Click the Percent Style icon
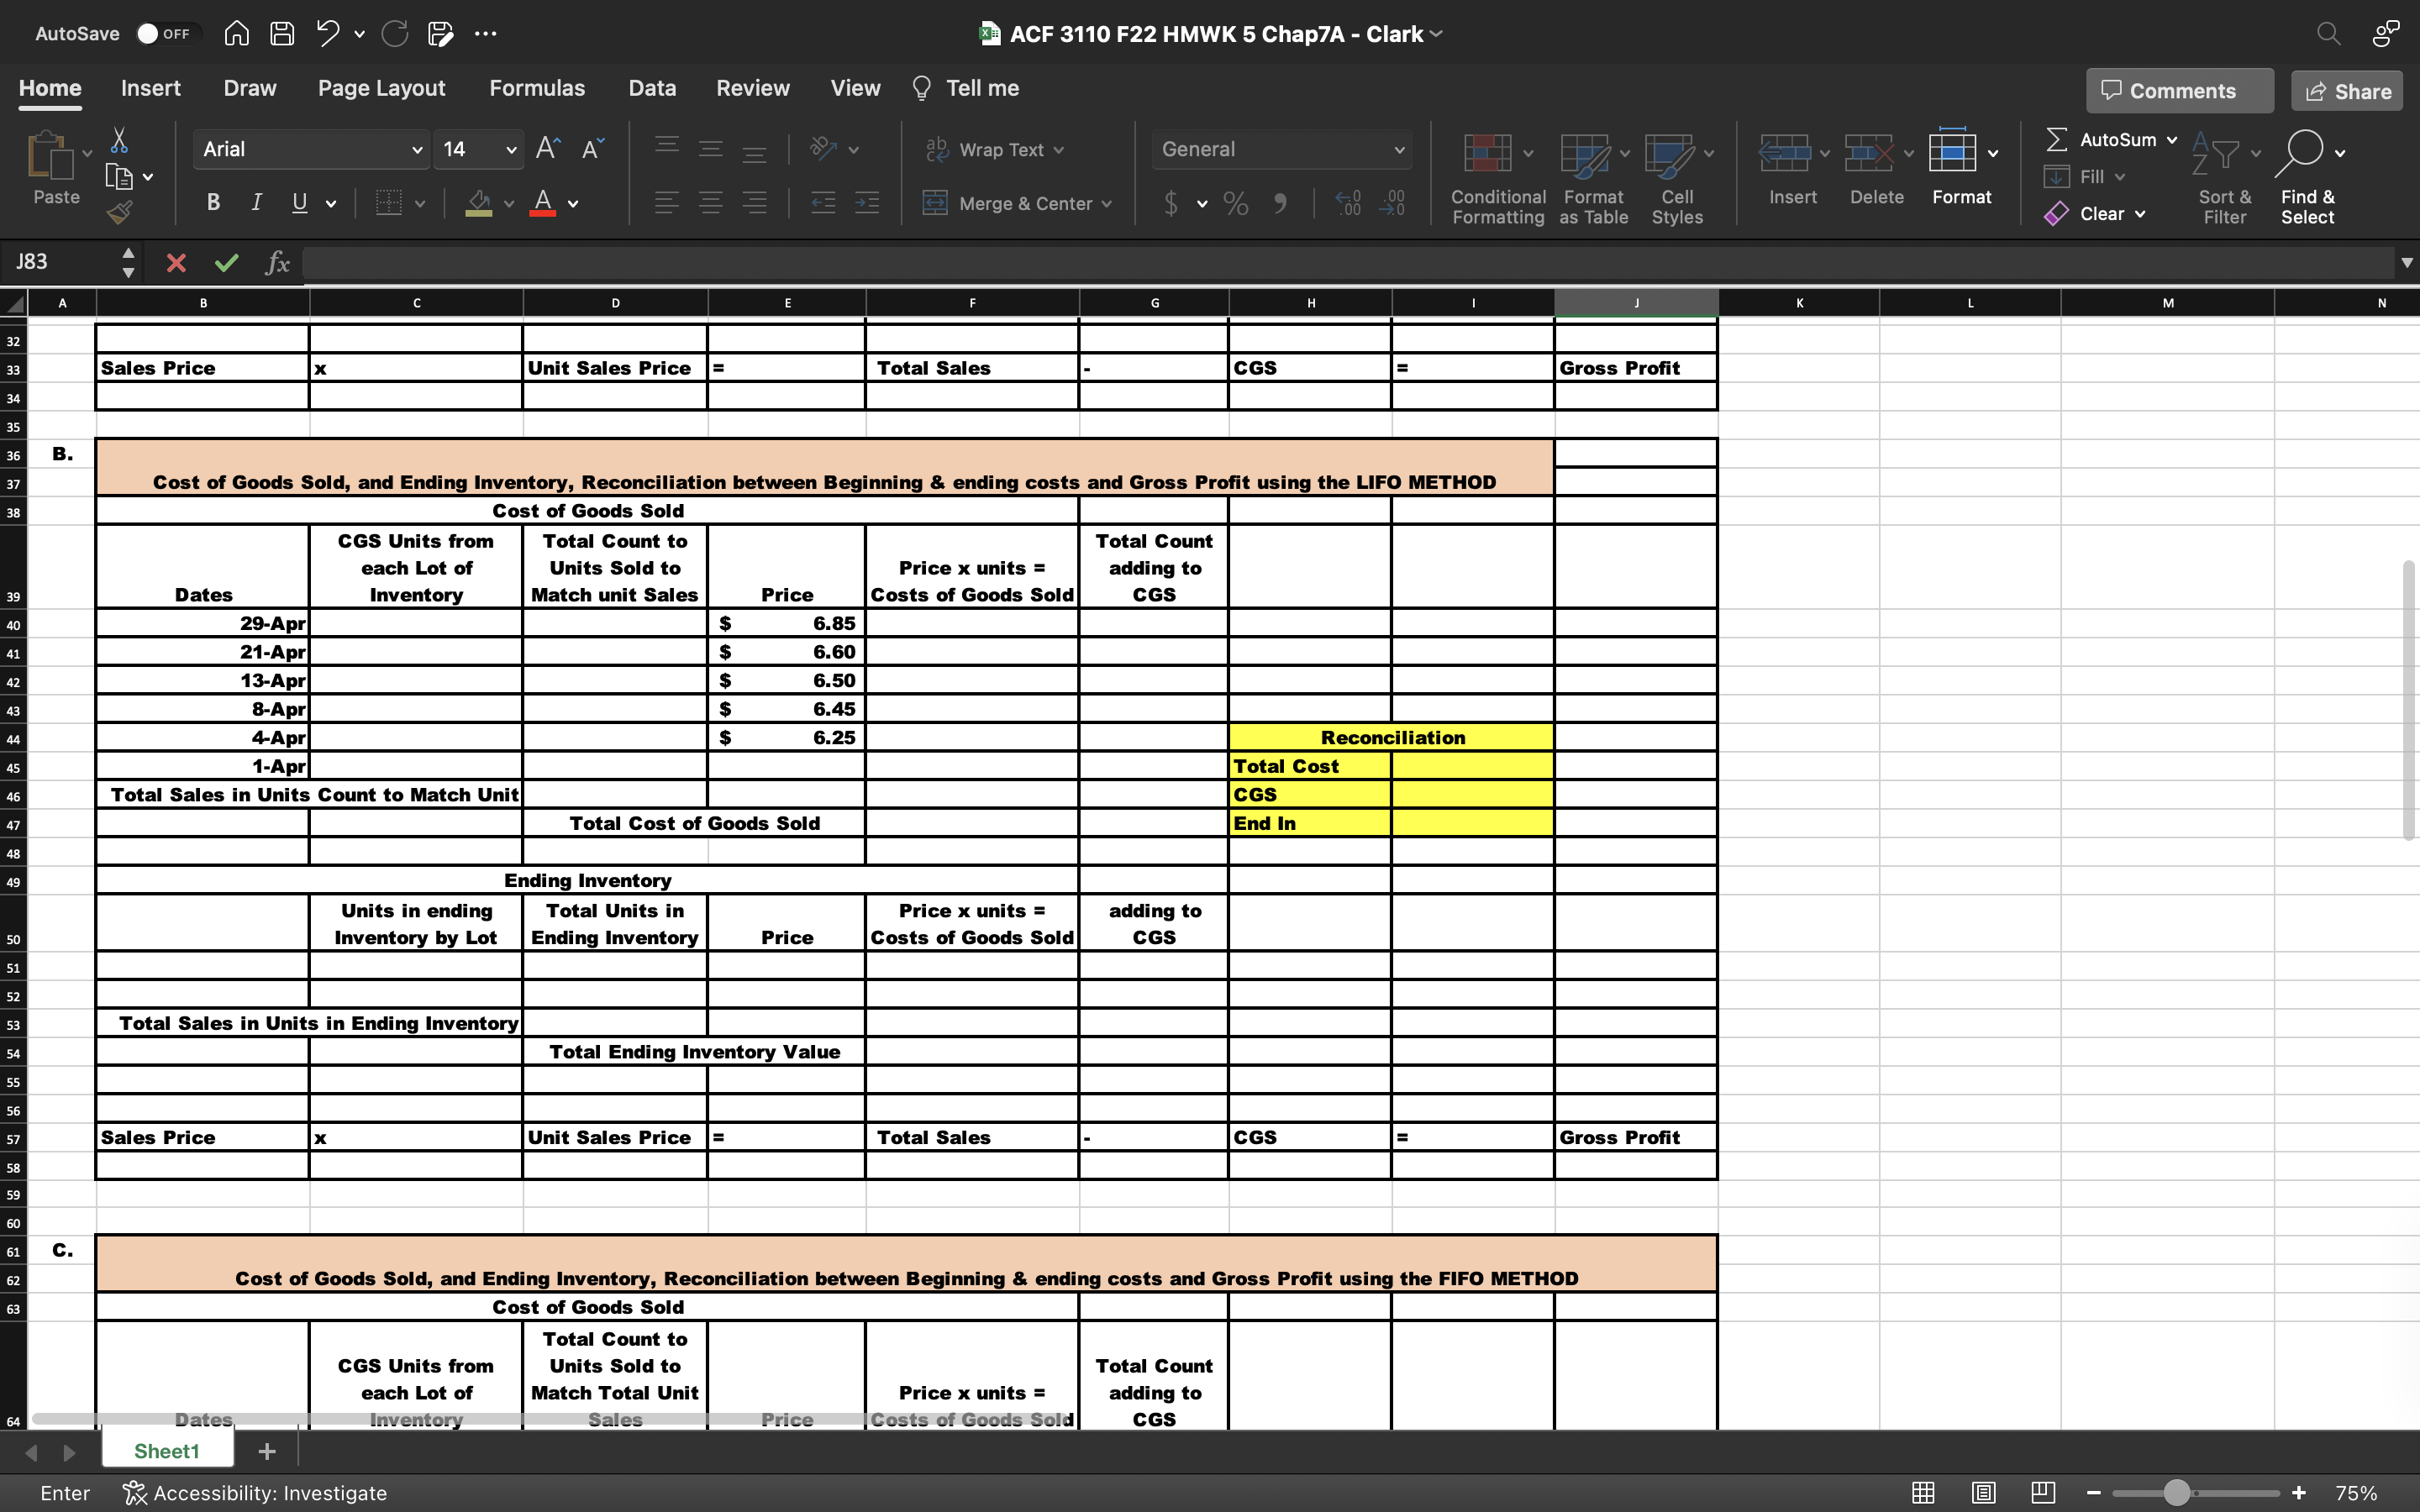The width and height of the screenshot is (2420, 1512). (1236, 204)
